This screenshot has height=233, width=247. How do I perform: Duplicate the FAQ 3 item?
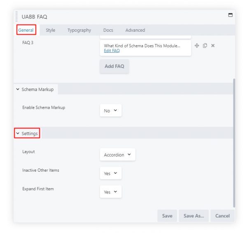tap(205, 46)
